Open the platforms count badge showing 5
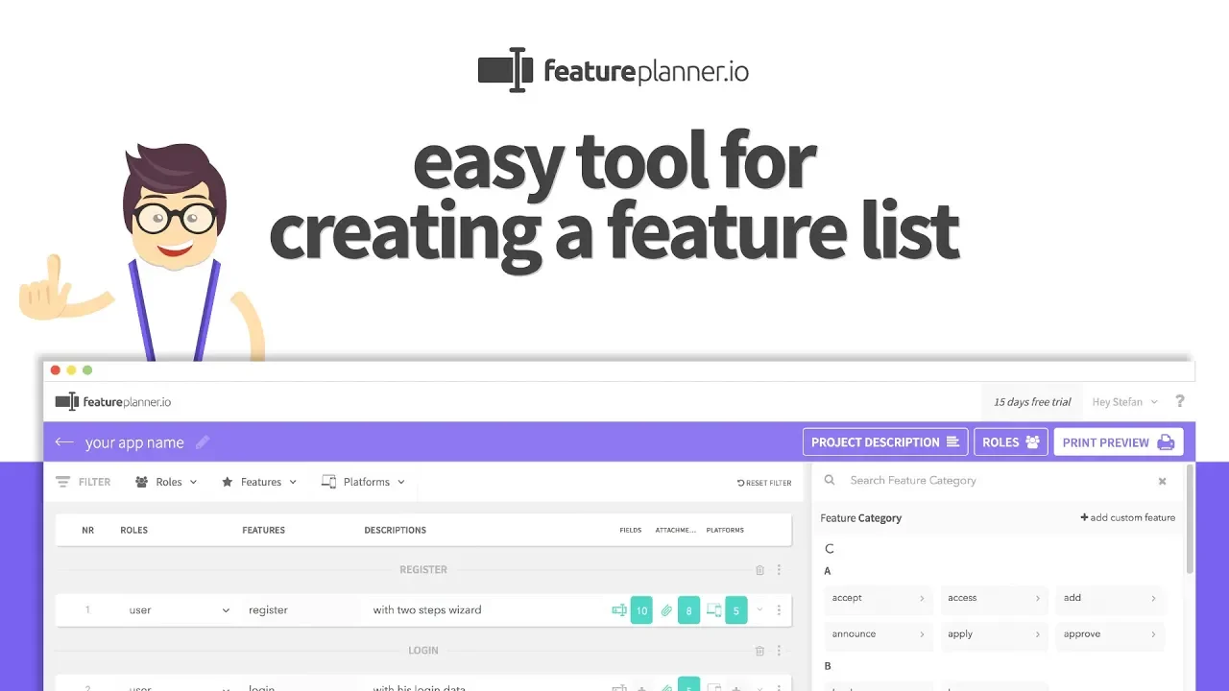 pyautogui.click(x=736, y=610)
